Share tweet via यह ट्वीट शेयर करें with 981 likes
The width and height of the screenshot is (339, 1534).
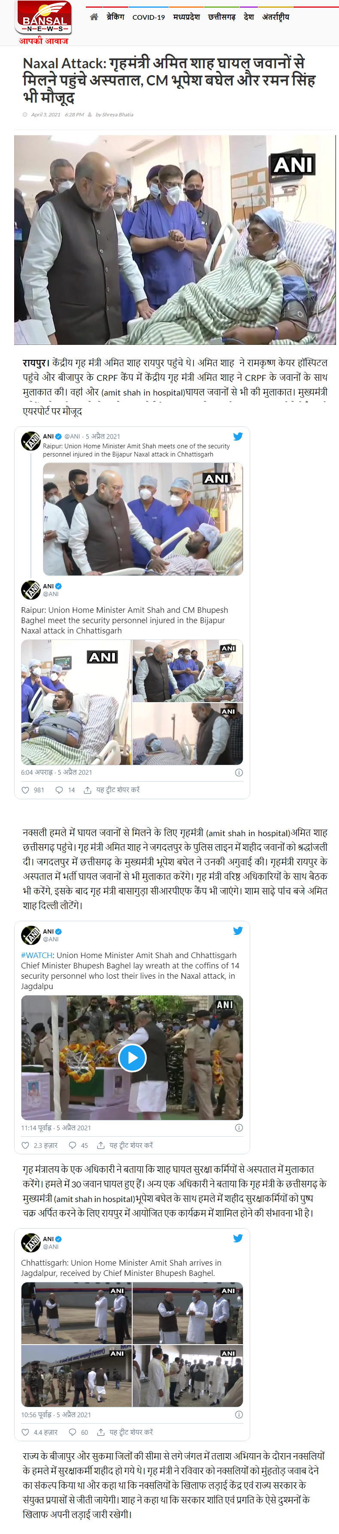[112, 790]
